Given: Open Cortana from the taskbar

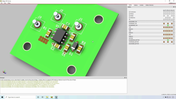Looking at the screenshot, I should click(38, 97).
